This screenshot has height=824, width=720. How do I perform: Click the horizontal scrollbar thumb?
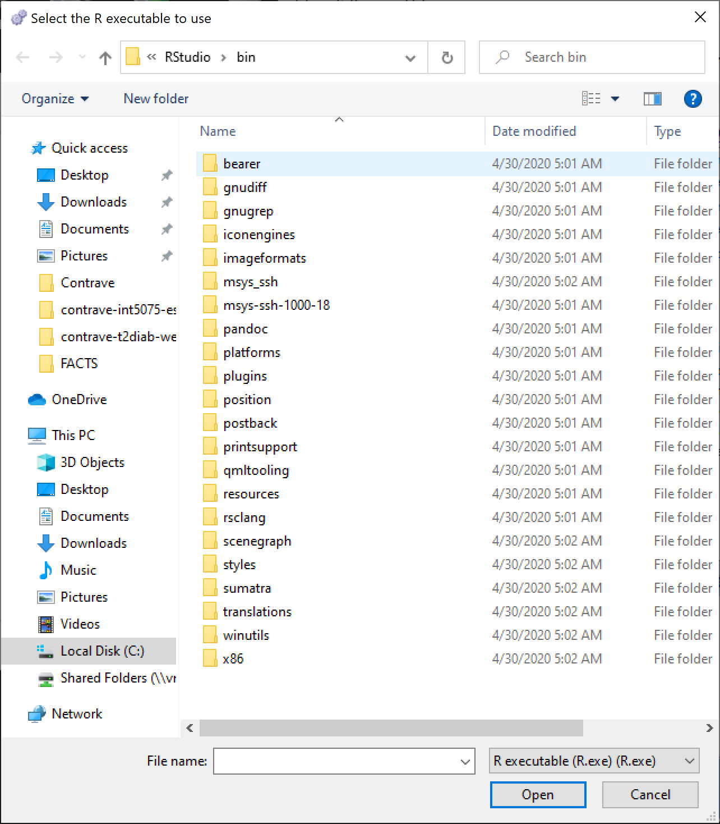391,728
